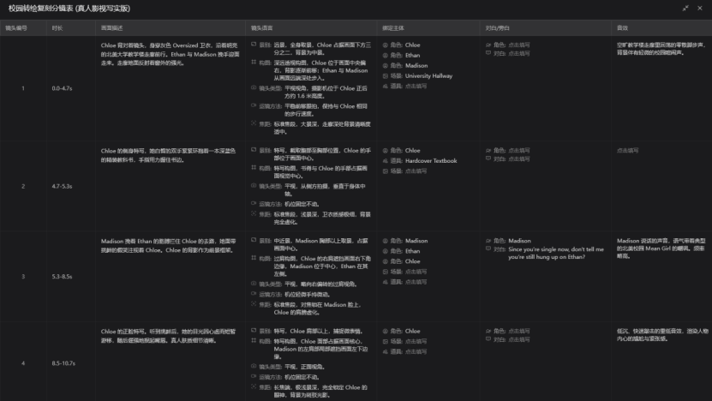The width and height of the screenshot is (712, 401).
Task: Click the 焦距 focus icon in shot 1
Action: point(254,123)
